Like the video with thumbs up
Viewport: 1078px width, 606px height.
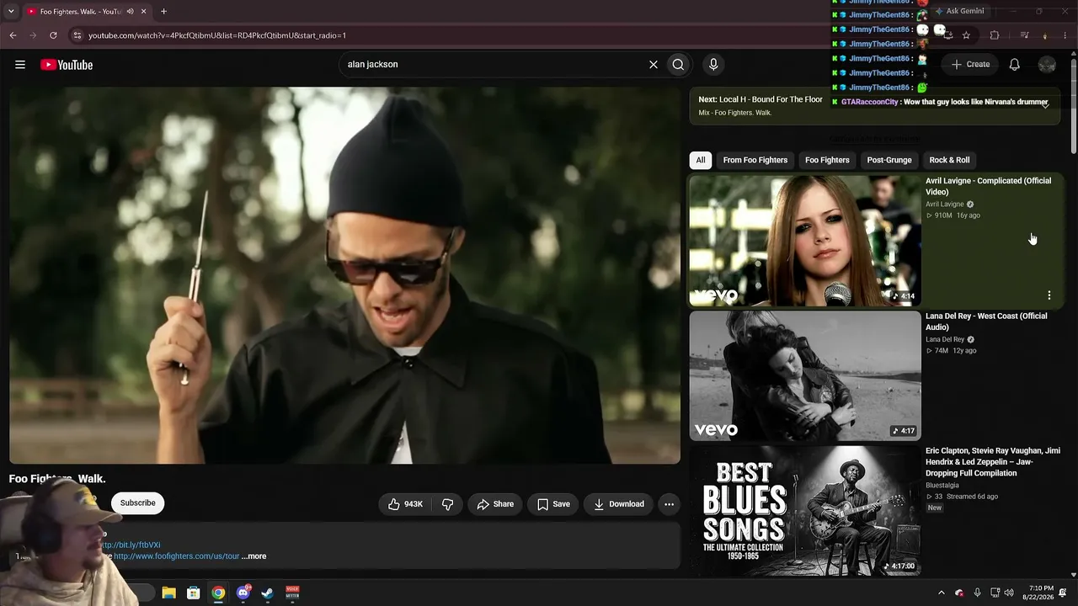click(405, 504)
